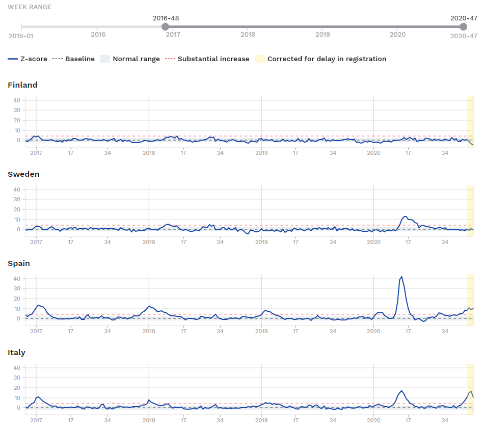The width and height of the screenshot is (483, 430).
Task: Click Sweden's spring 2020 peak on the line
Action: click(x=405, y=217)
